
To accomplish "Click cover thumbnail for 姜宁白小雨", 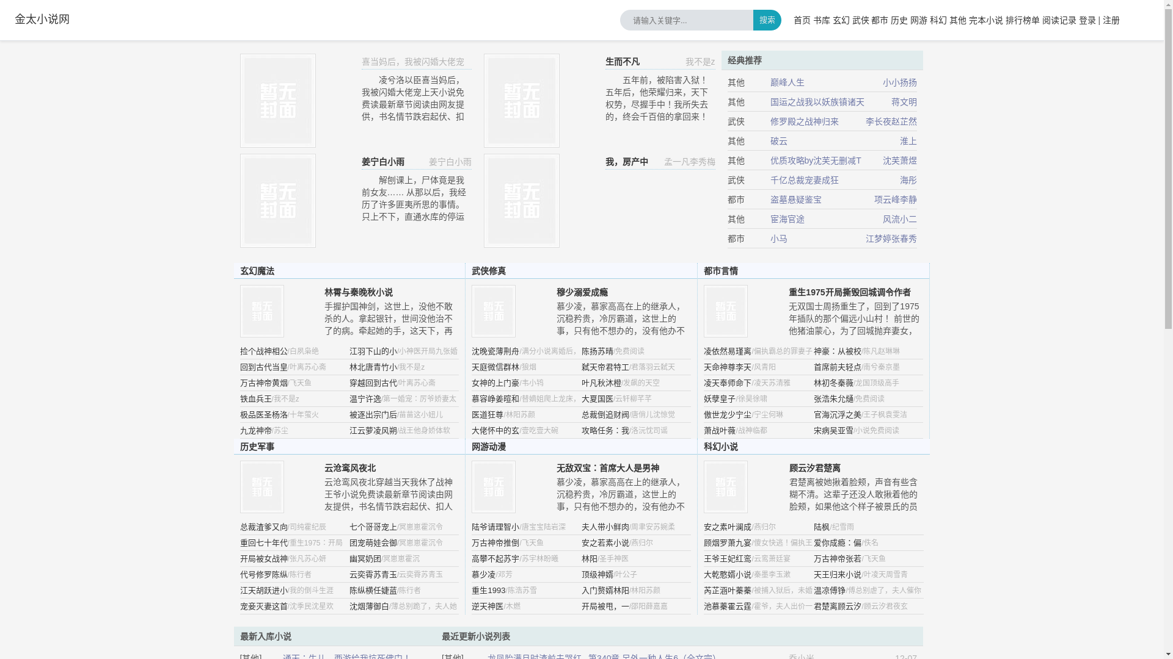I will click(278, 201).
